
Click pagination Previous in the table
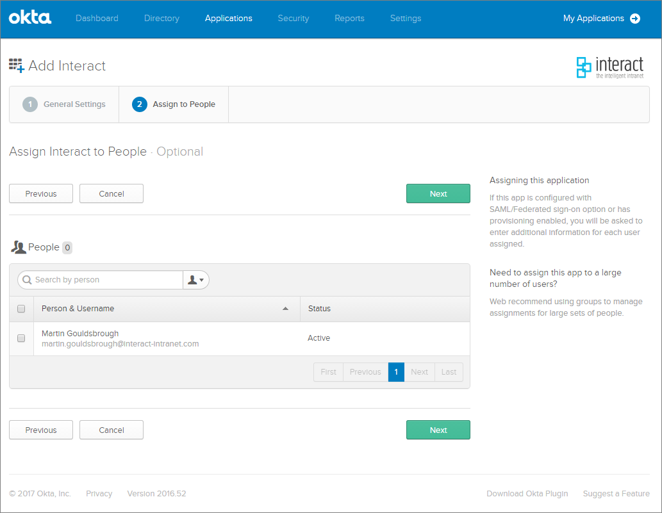point(366,372)
